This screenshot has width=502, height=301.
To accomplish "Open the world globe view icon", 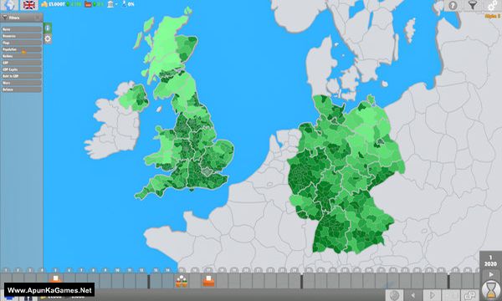I will 8,5.
